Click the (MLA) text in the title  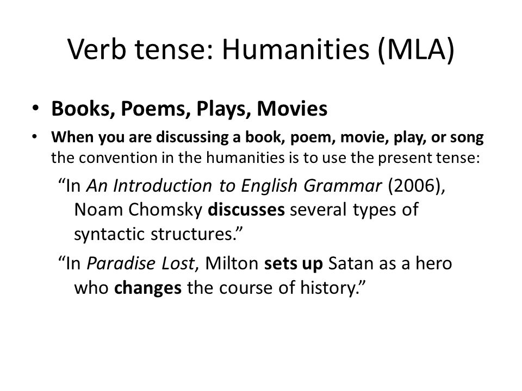pyautogui.click(x=416, y=50)
